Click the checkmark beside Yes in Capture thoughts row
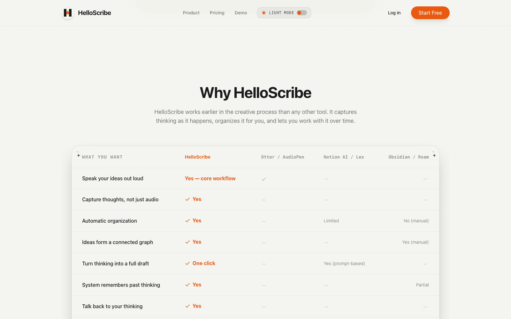The width and height of the screenshot is (511, 319). coord(187,199)
